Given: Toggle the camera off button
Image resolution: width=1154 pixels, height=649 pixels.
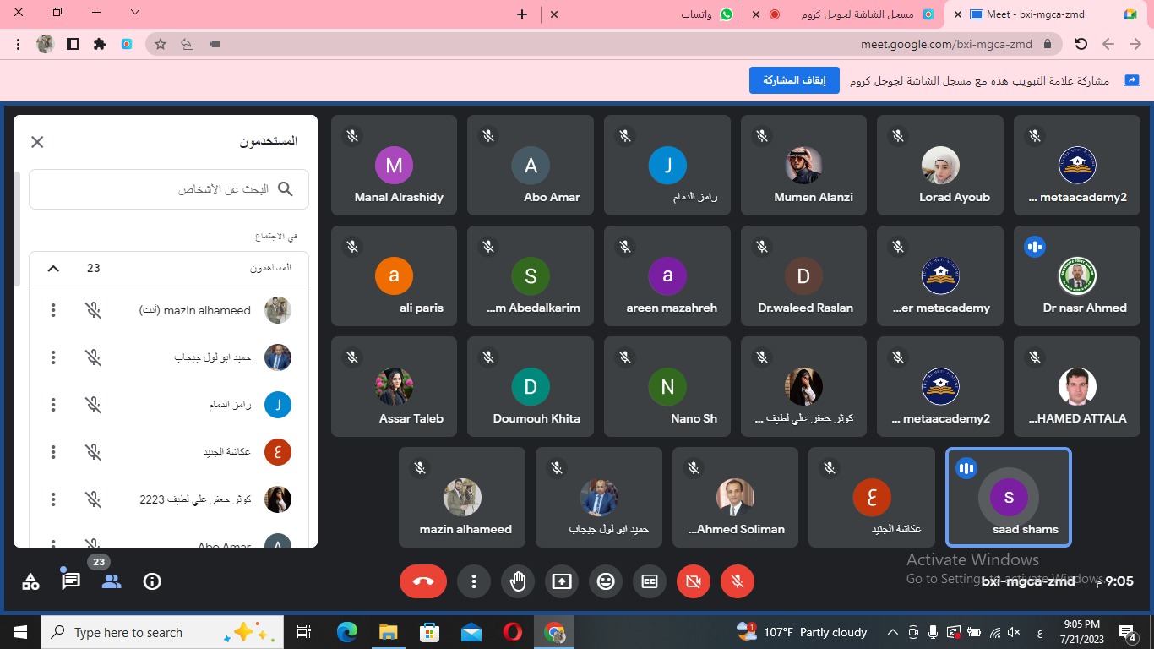Looking at the screenshot, I should [694, 581].
